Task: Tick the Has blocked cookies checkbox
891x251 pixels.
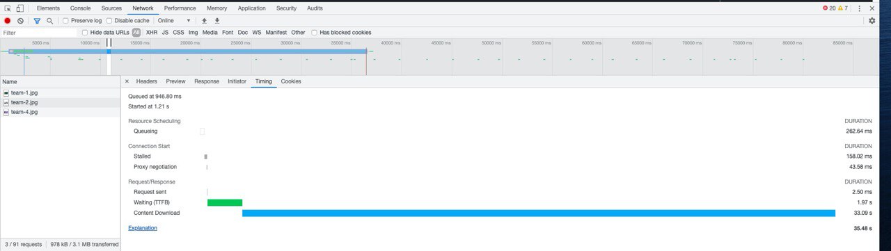Action: pyautogui.click(x=315, y=33)
